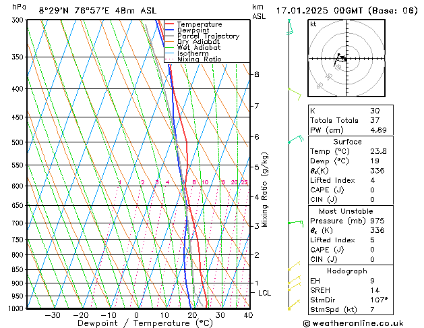424x328 pixels.
Task: Click the weatheronline.co.uk copyright link
Action: pyautogui.click(x=353, y=323)
